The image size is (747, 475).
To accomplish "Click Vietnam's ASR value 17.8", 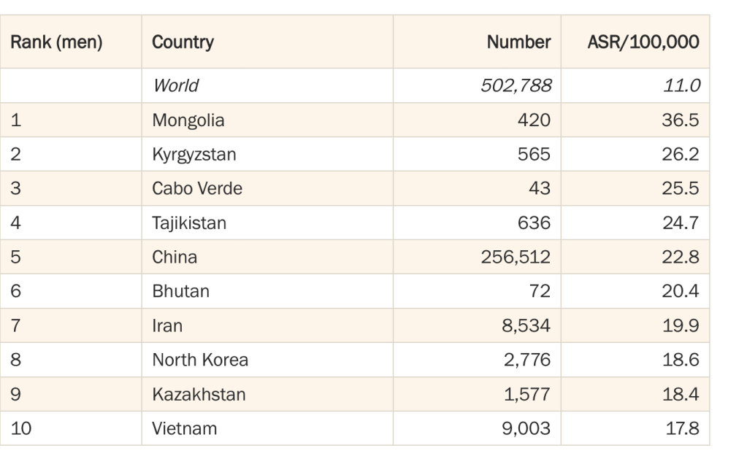I will (682, 429).
